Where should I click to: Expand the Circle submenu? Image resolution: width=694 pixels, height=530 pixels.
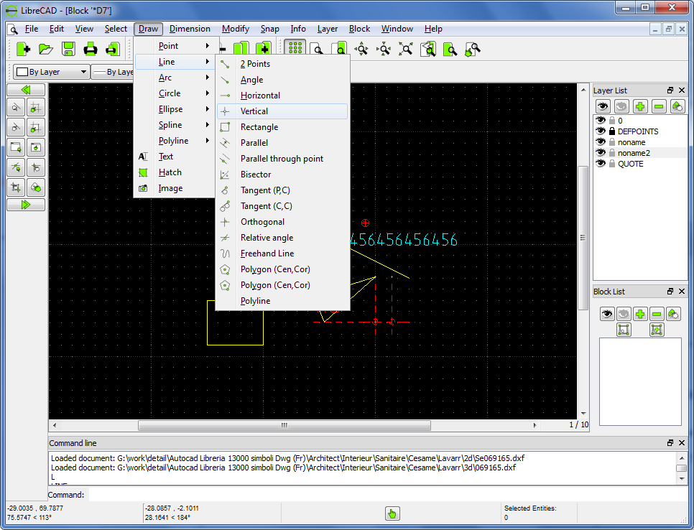pos(176,93)
